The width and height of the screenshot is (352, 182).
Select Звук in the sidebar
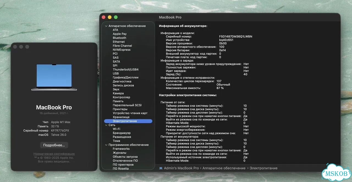[116, 89]
